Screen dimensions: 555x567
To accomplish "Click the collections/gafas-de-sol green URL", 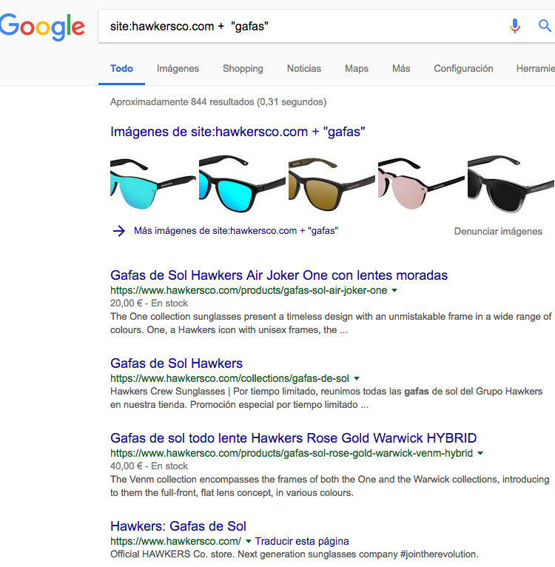I will click(x=229, y=378).
